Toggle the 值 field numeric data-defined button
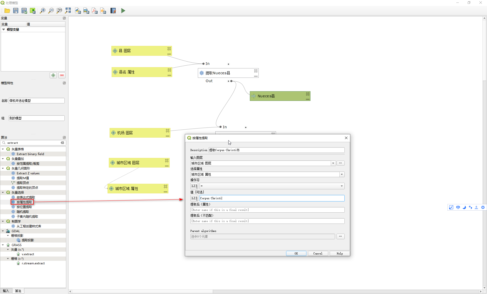The height and width of the screenshot is (294, 487). pos(194,198)
